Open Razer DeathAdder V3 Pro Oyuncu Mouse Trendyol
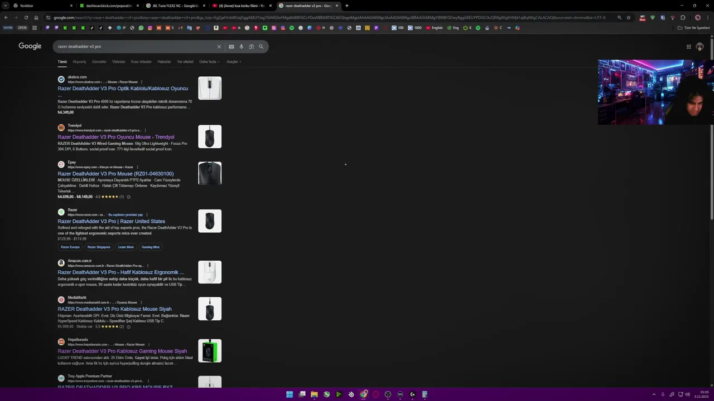Image resolution: width=714 pixels, height=401 pixels. pos(116,137)
